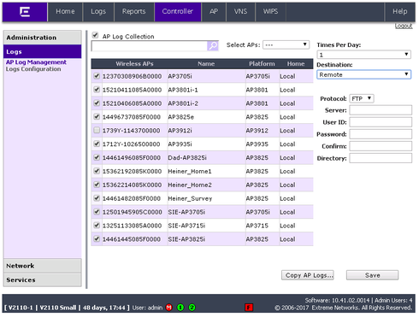Open the WIPS tab
Image resolution: width=419 pixels, height=317 pixels.
270,12
